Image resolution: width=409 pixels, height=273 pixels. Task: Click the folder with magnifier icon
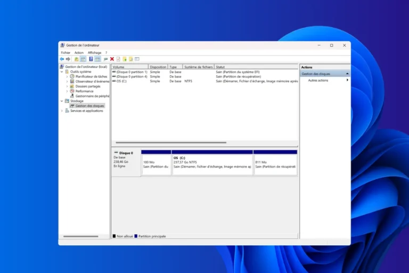(x=130, y=59)
